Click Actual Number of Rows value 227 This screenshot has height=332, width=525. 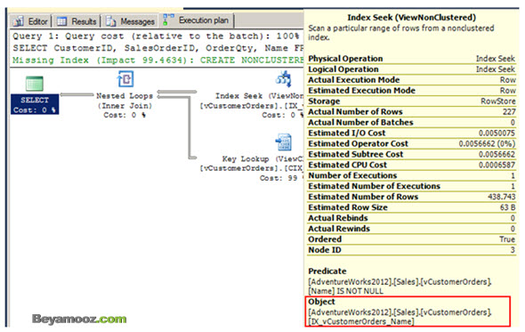(x=509, y=112)
